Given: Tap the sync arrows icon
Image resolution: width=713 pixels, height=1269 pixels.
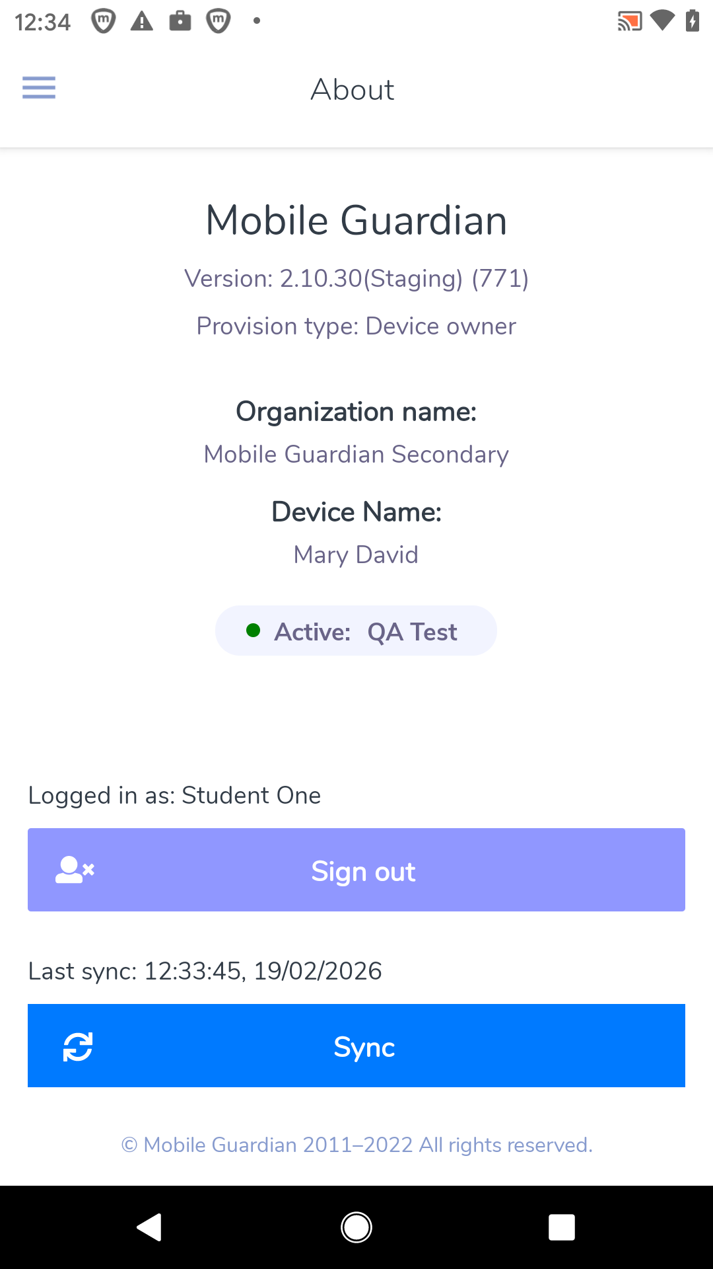Looking at the screenshot, I should click(x=78, y=1047).
